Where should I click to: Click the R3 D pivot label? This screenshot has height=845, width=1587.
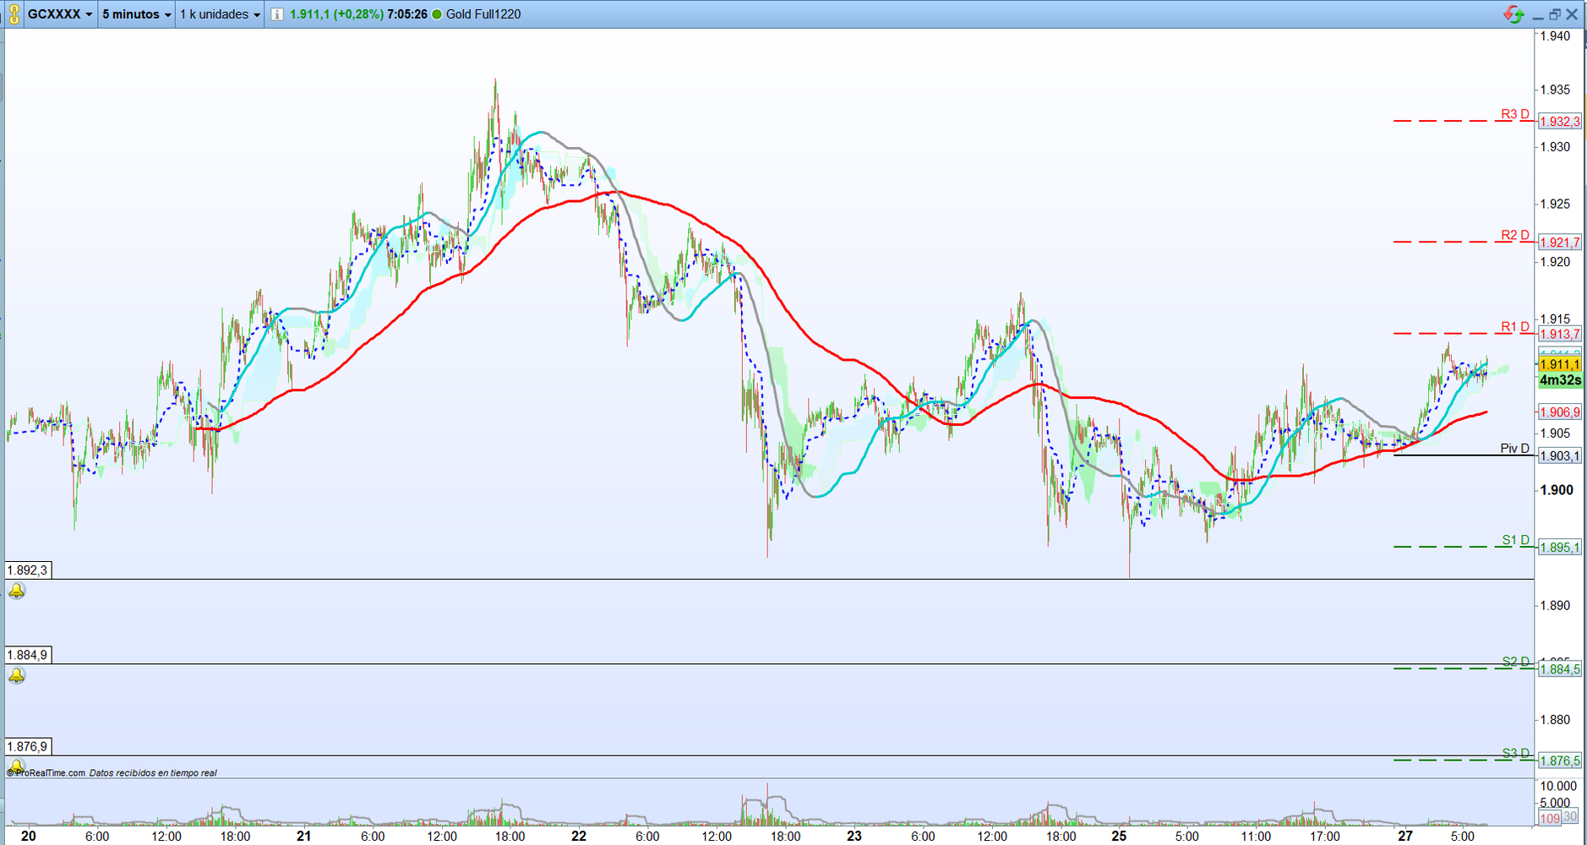point(1515,114)
